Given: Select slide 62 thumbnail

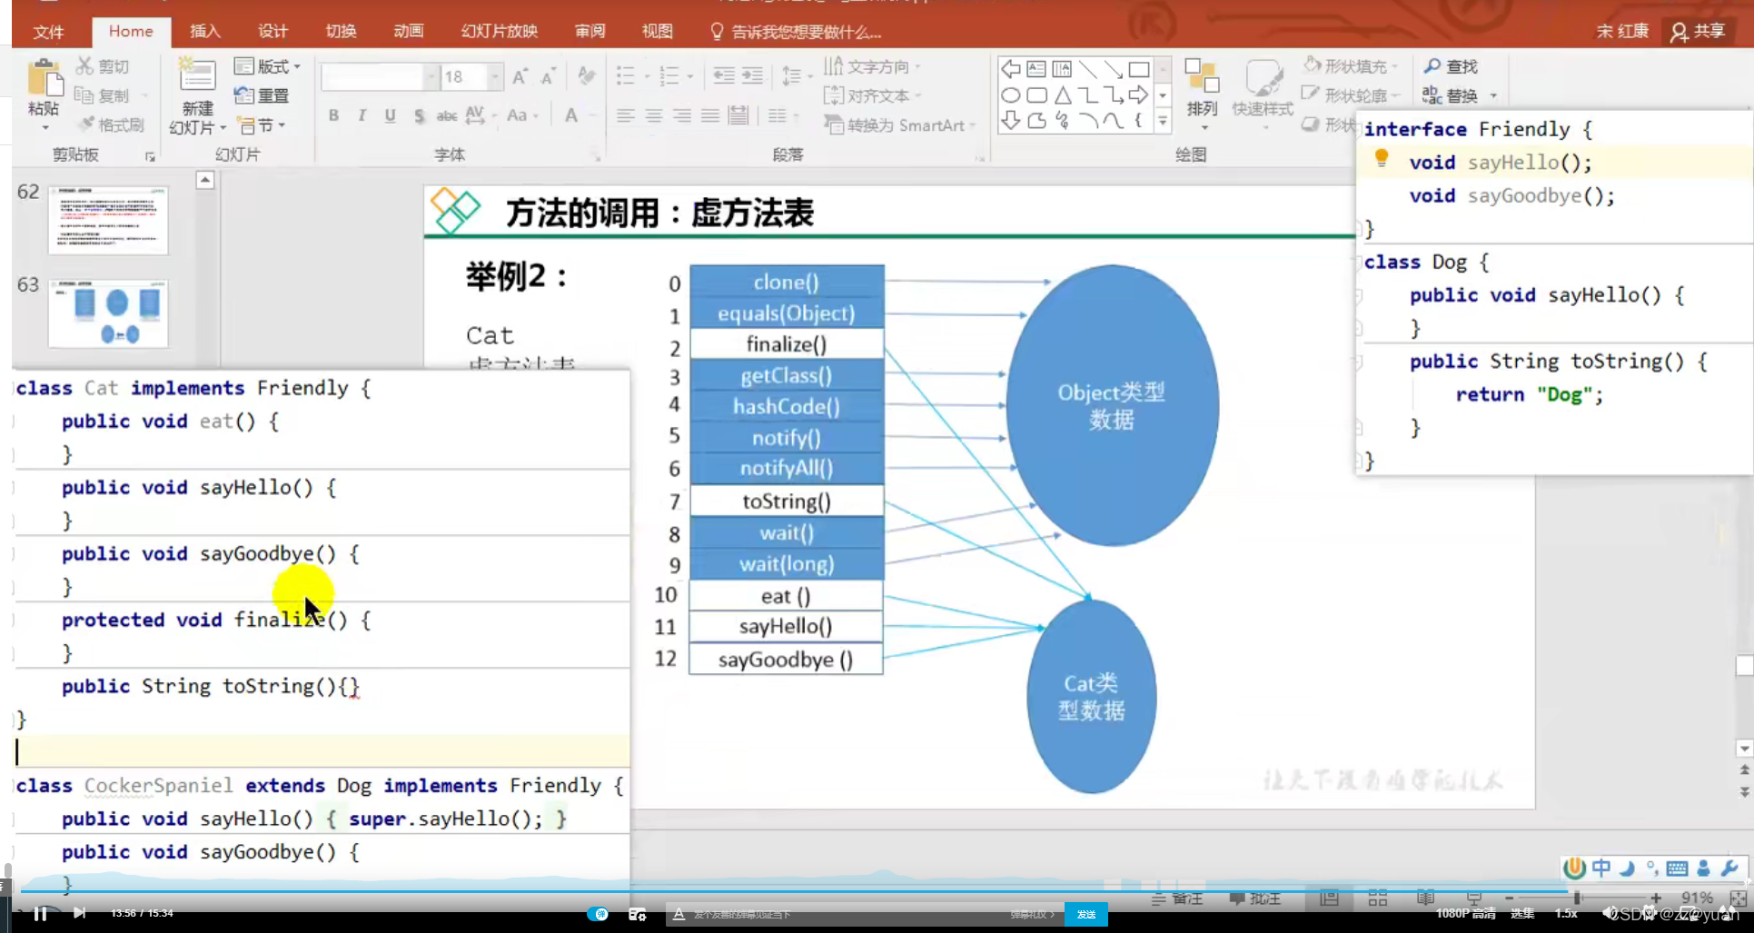Looking at the screenshot, I should (108, 219).
